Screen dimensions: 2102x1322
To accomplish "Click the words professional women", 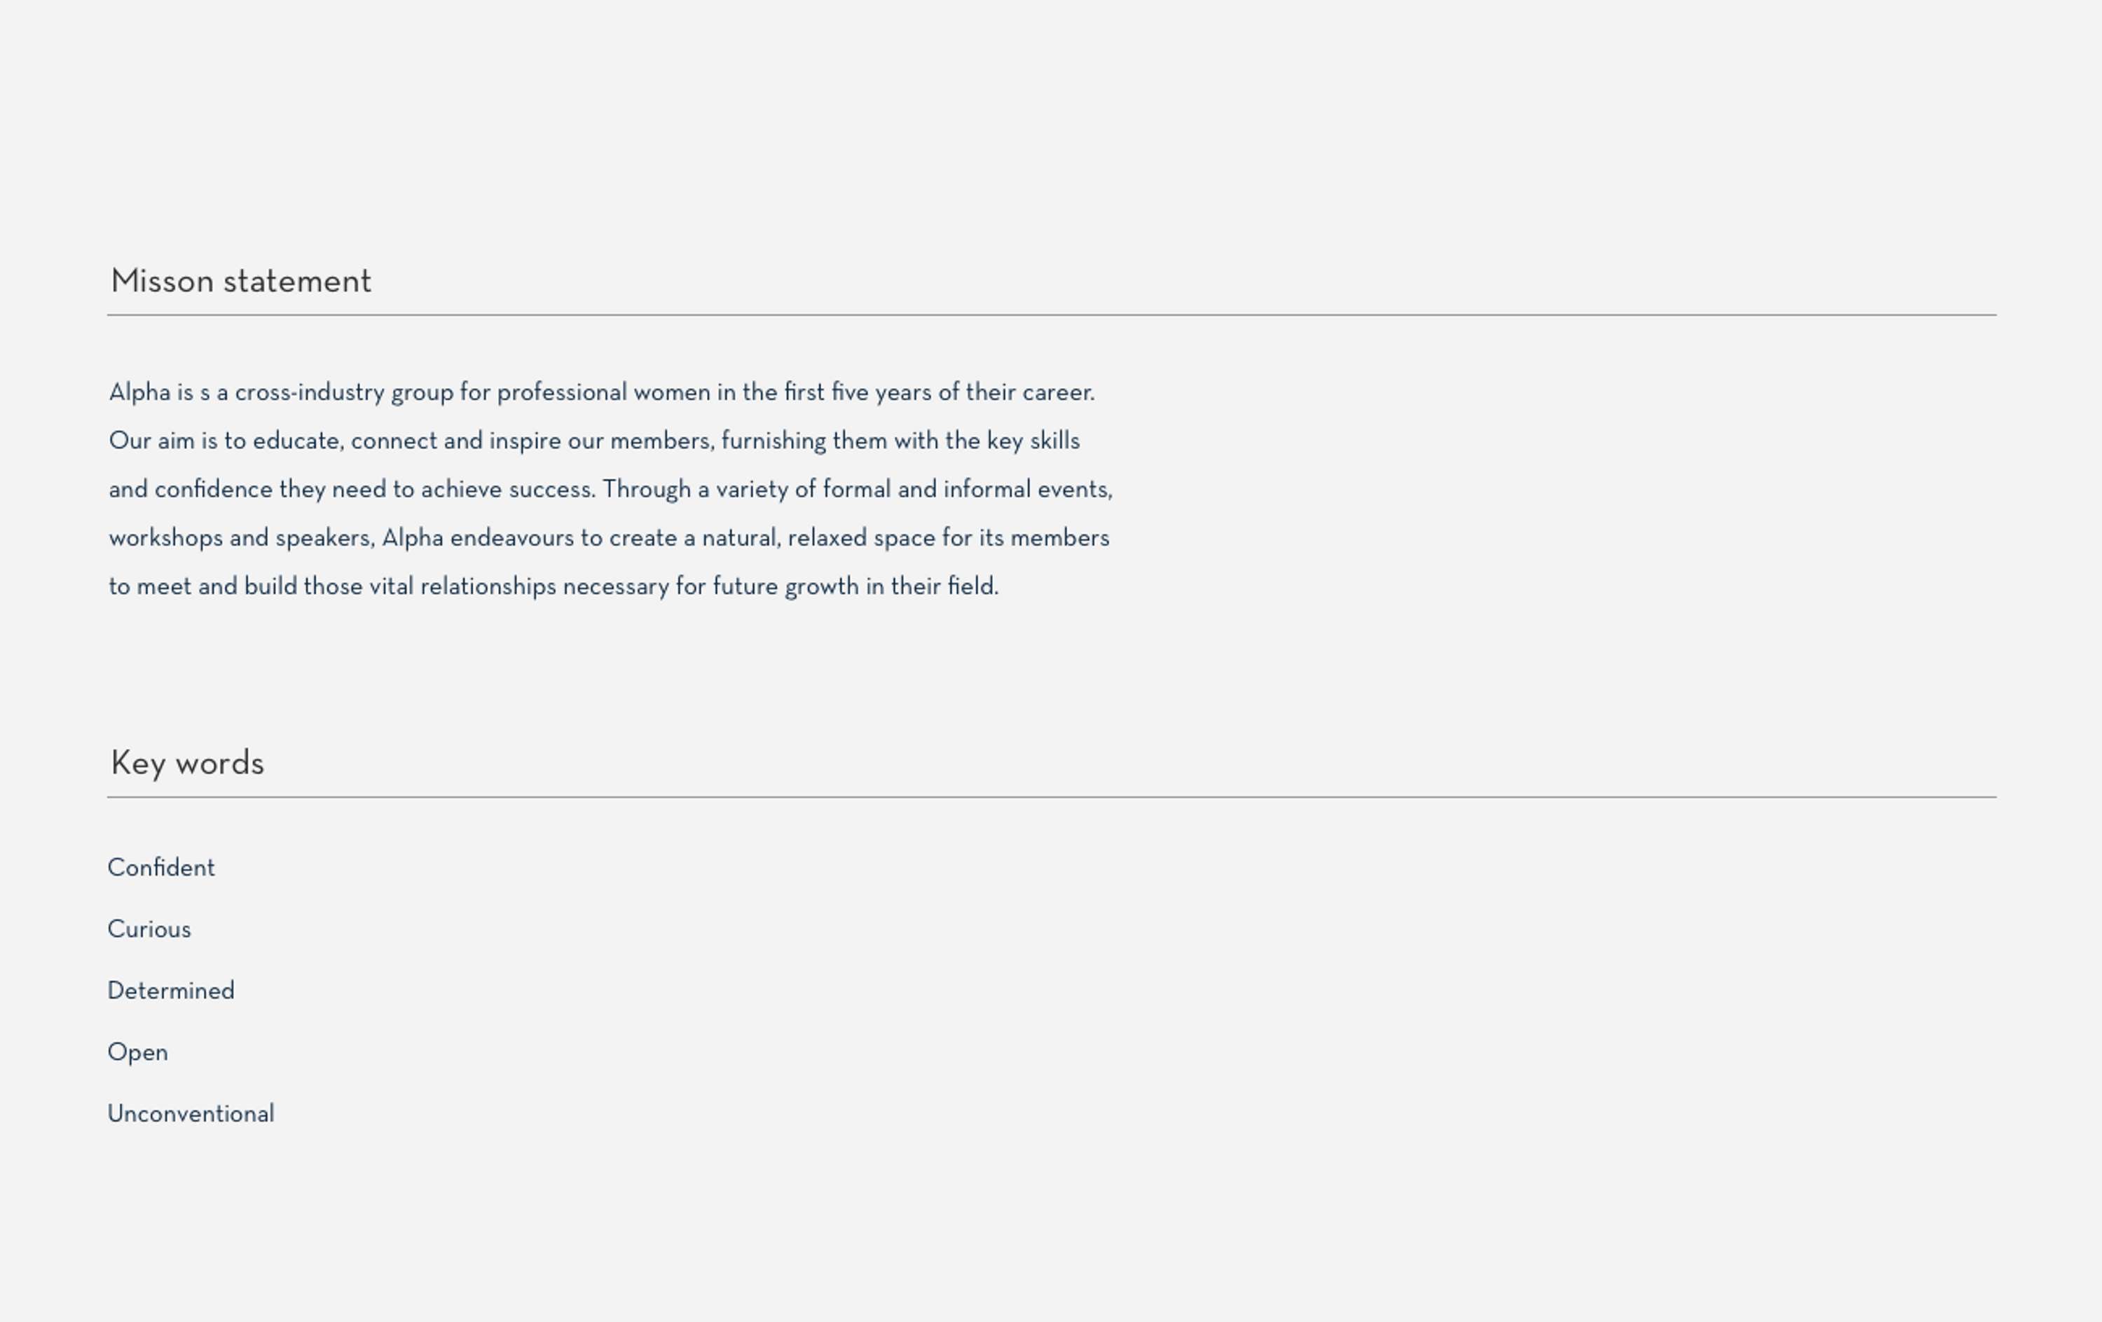I will click(604, 392).
